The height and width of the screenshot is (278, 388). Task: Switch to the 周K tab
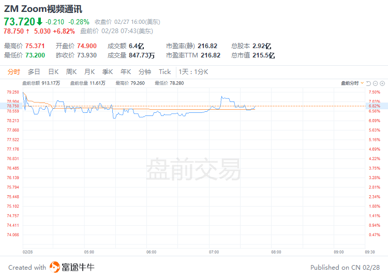pyautogui.click(x=71, y=72)
